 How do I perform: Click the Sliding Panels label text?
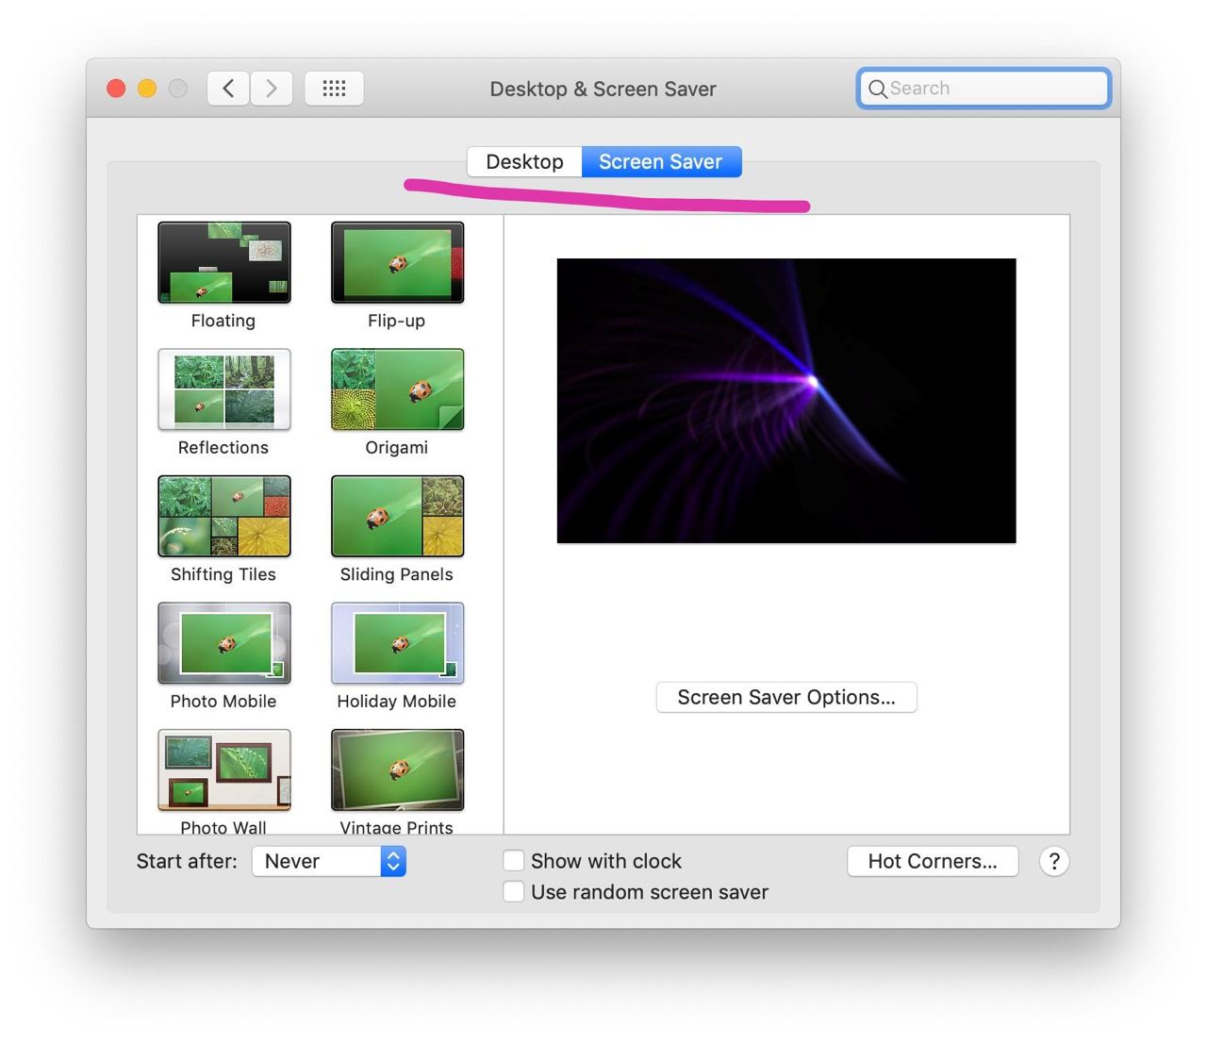coord(397,574)
